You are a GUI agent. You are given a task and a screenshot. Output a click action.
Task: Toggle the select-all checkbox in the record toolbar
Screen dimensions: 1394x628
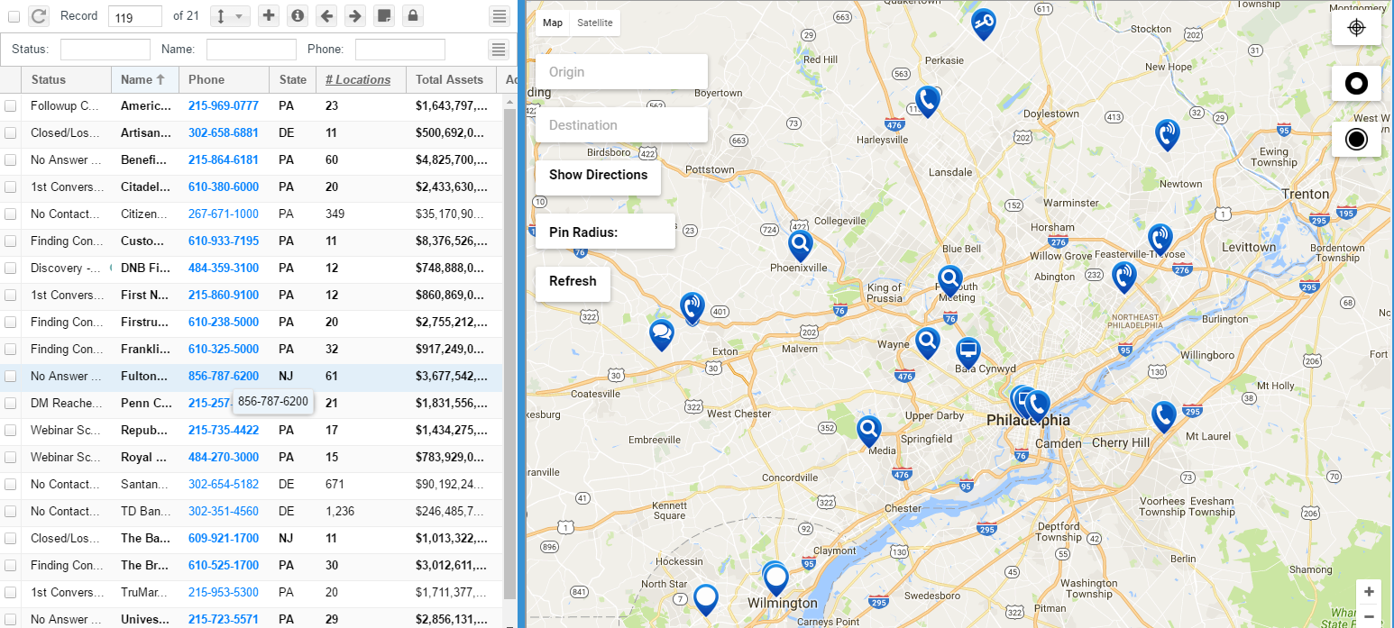click(x=14, y=16)
